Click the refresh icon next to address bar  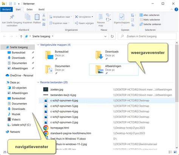coord(112,36)
